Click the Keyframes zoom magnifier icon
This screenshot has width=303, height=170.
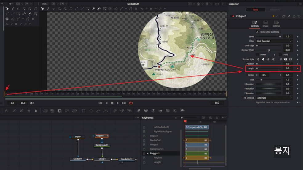pos(210,118)
